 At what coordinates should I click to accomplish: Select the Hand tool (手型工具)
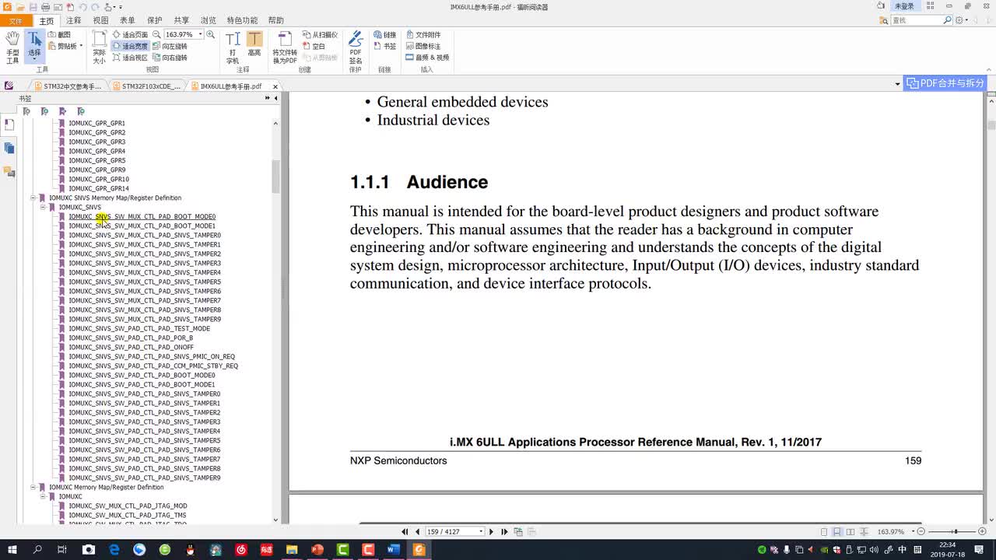[12, 47]
